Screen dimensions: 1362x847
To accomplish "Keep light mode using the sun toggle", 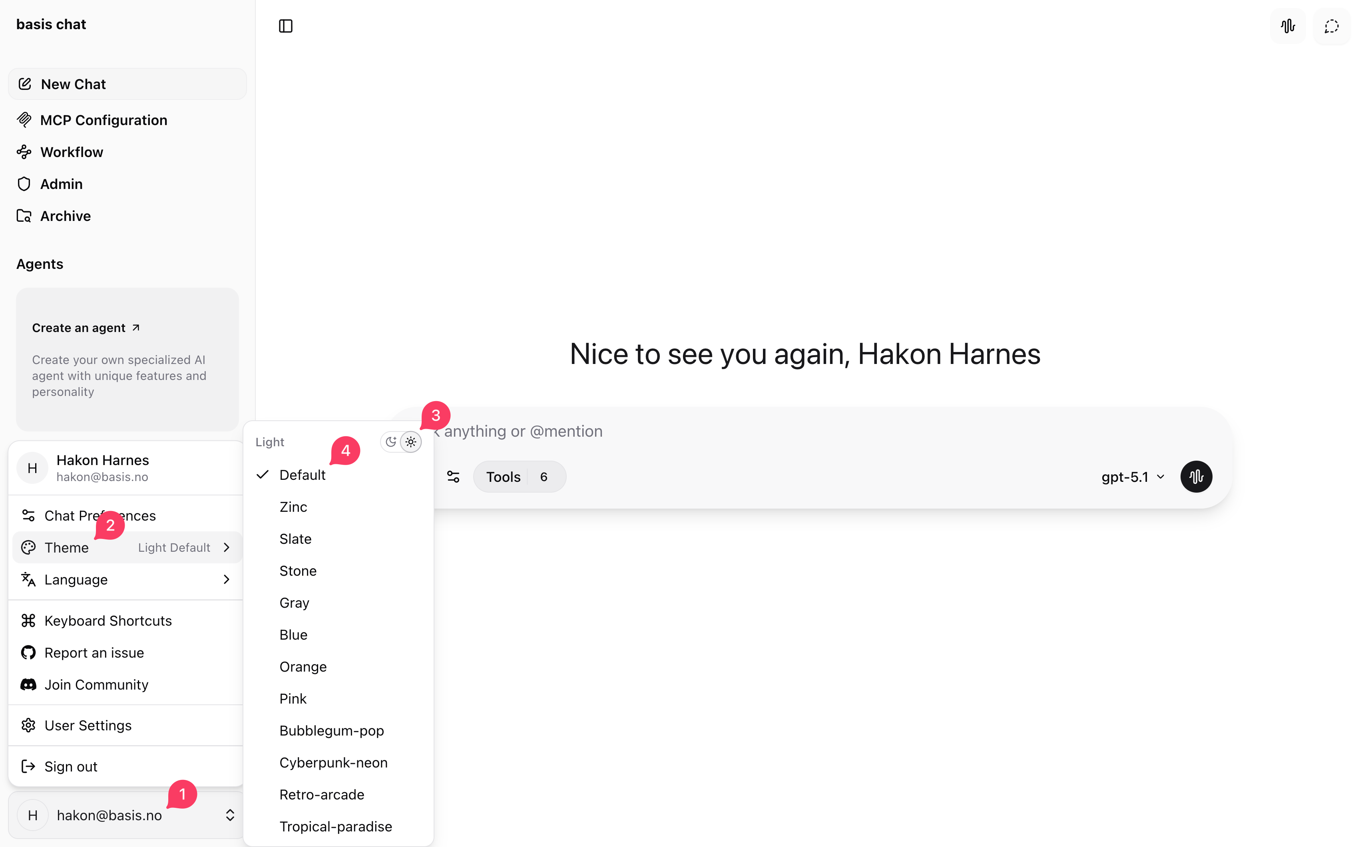I will click(x=411, y=441).
